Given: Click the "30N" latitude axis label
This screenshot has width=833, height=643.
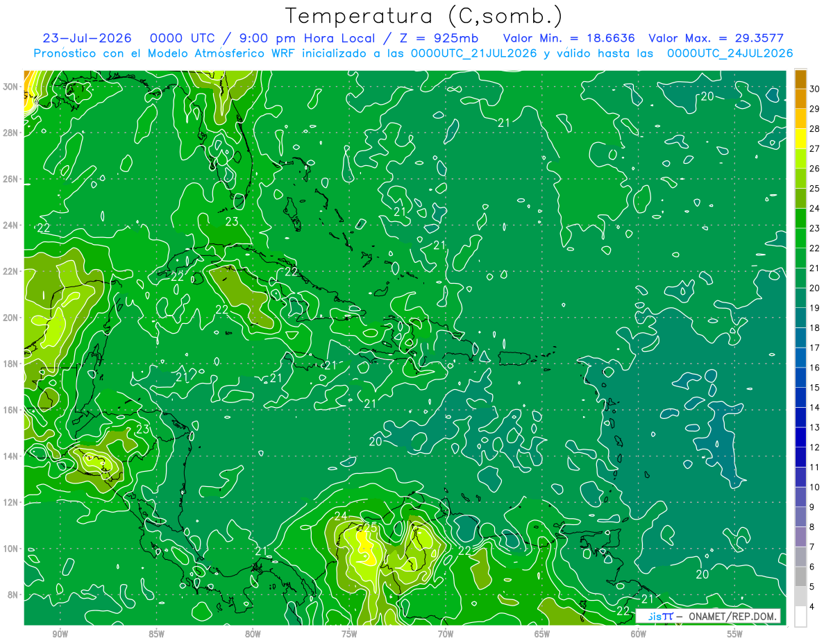Looking at the screenshot, I should coord(10,87).
